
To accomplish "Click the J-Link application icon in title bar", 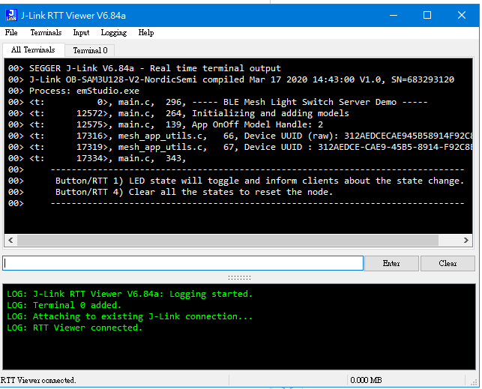I will click(x=11, y=15).
